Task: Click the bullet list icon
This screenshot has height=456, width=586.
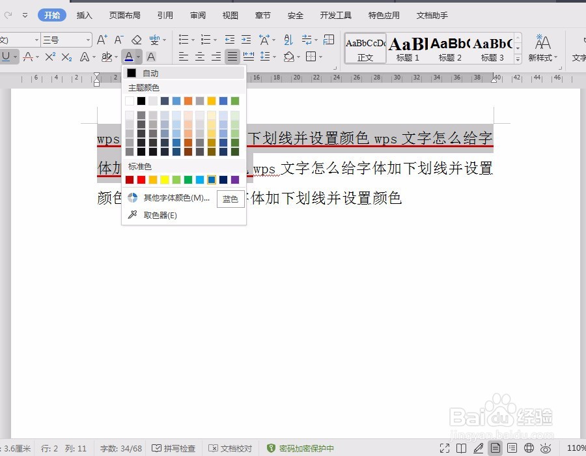Action: (x=184, y=40)
